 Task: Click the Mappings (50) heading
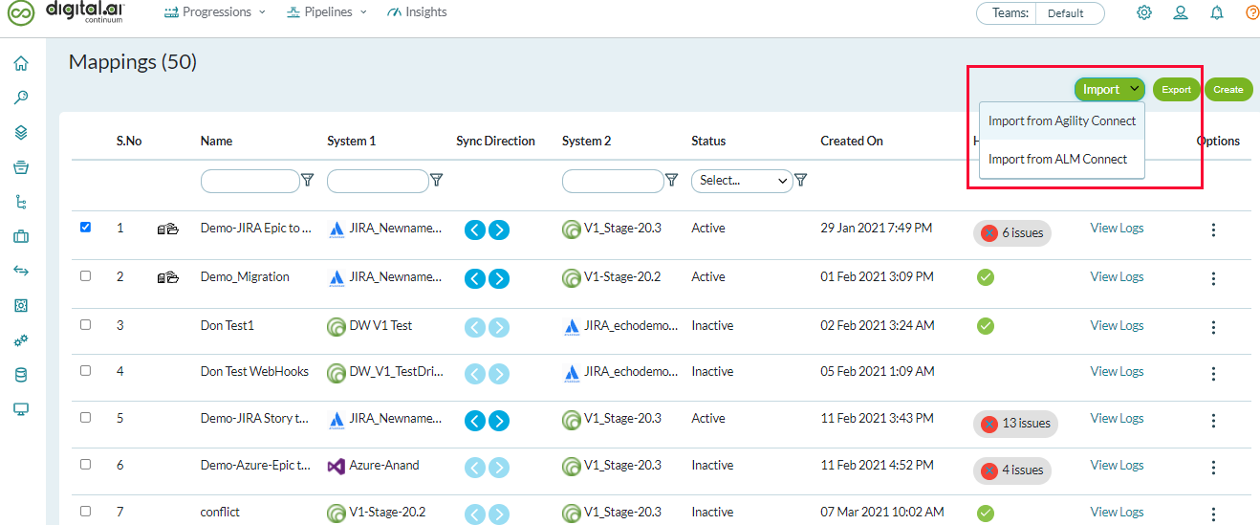tap(133, 62)
